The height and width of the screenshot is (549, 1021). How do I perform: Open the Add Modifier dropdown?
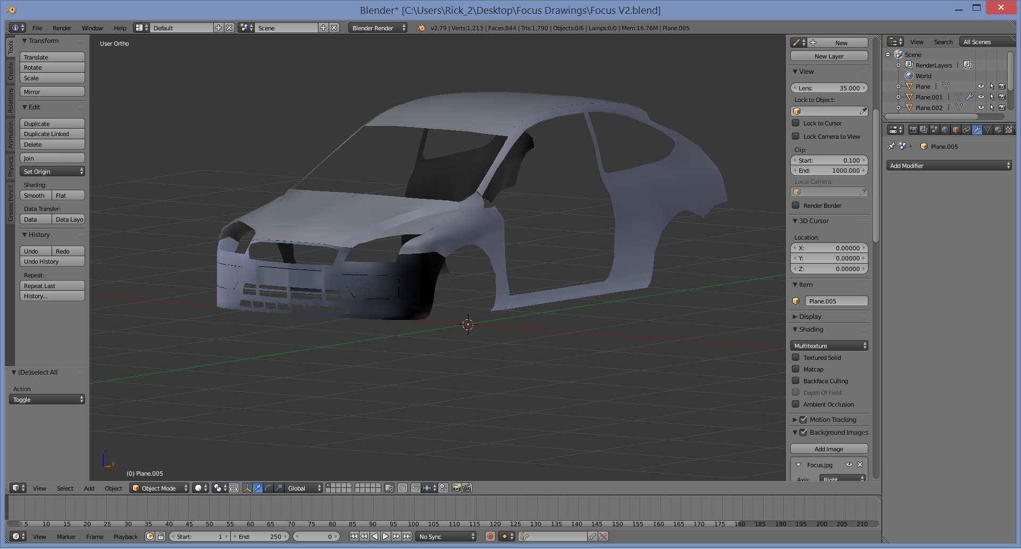(x=949, y=166)
